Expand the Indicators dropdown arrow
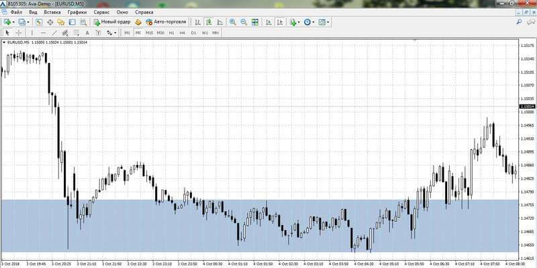The height and width of the screenshot is (268, 537). point(299,22)
